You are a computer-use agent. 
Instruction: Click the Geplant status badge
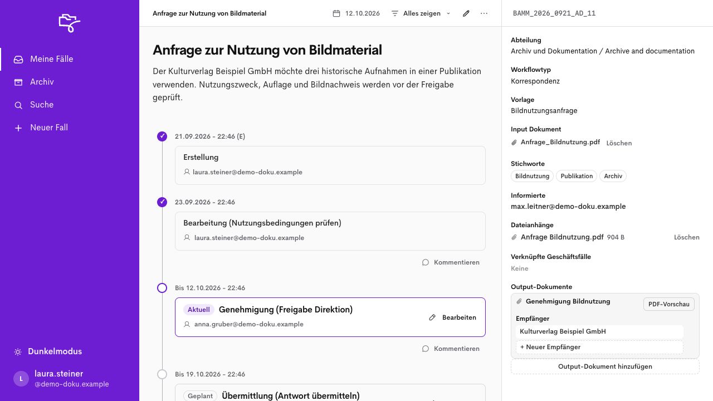(x=201, y=396)
